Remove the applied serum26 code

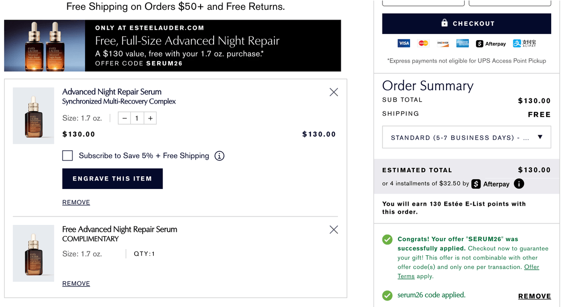(x=534, y=296)
